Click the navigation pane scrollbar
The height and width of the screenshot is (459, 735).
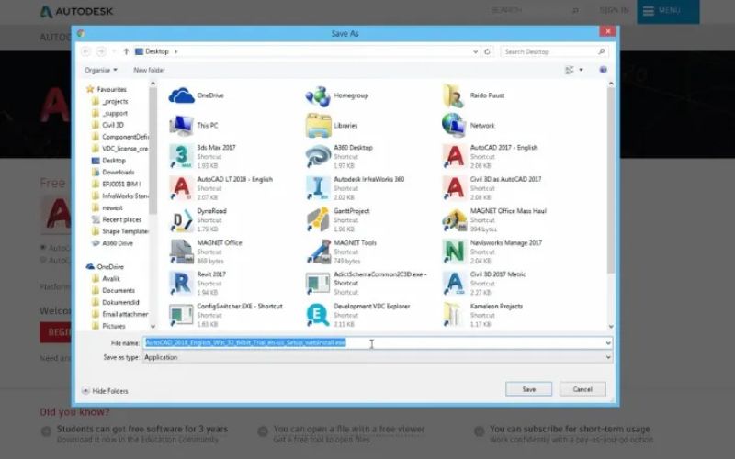[x=153, y=150]
